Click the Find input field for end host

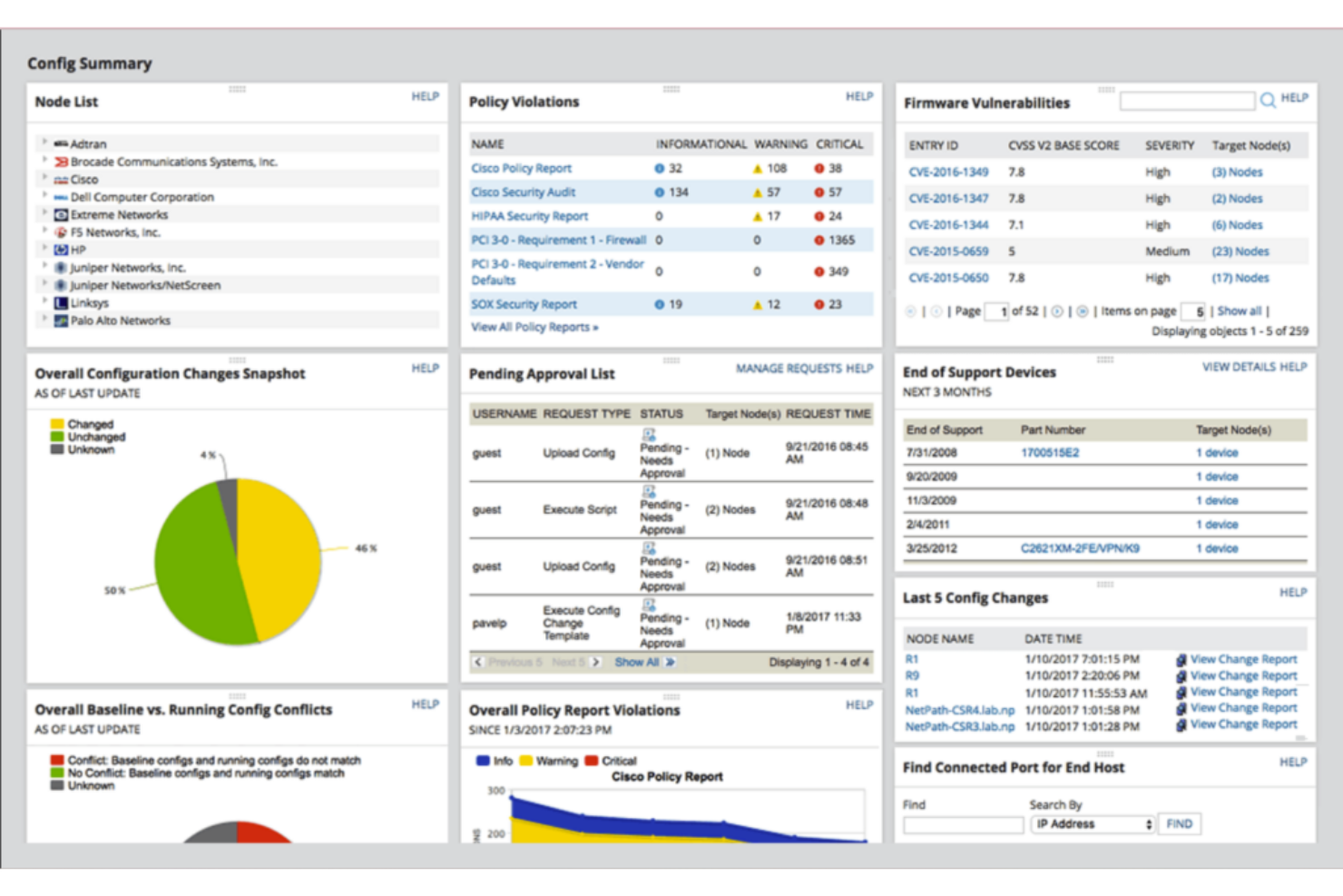[961, 823]
